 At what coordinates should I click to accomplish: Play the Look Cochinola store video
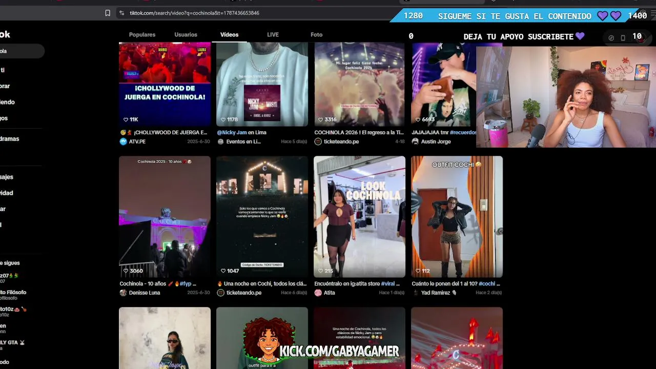pos(359,217)
